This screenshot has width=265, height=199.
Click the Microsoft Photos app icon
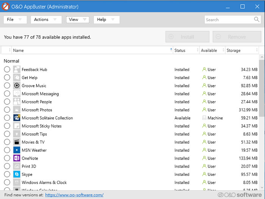point(17,110)
